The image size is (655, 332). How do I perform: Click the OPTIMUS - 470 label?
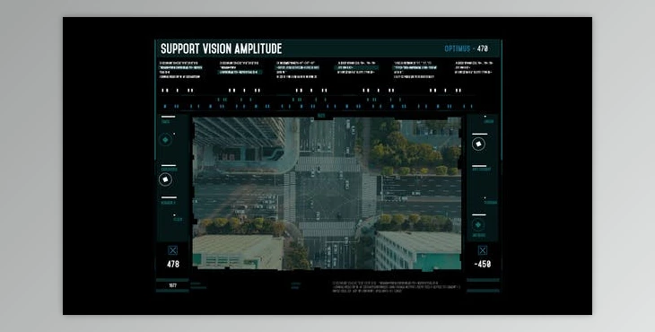tap(467, 48)
